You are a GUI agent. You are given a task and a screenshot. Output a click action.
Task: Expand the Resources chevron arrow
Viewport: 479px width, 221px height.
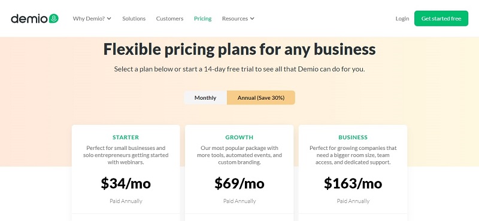[252, 19]
